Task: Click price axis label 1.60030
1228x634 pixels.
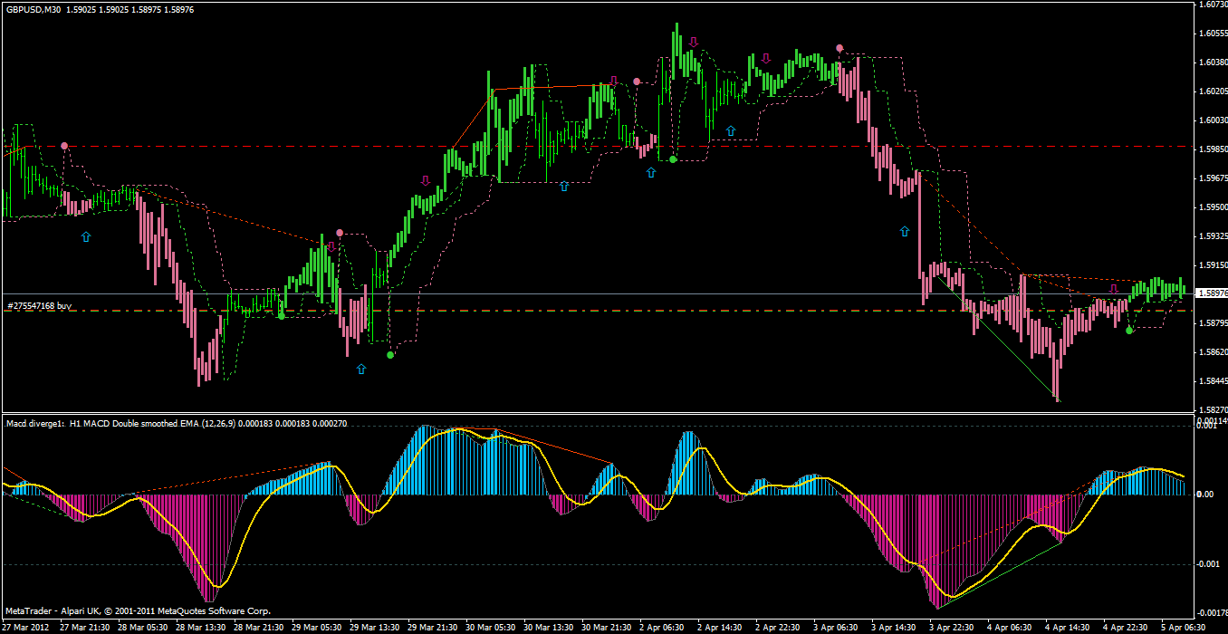Action: coord(1213,120)
